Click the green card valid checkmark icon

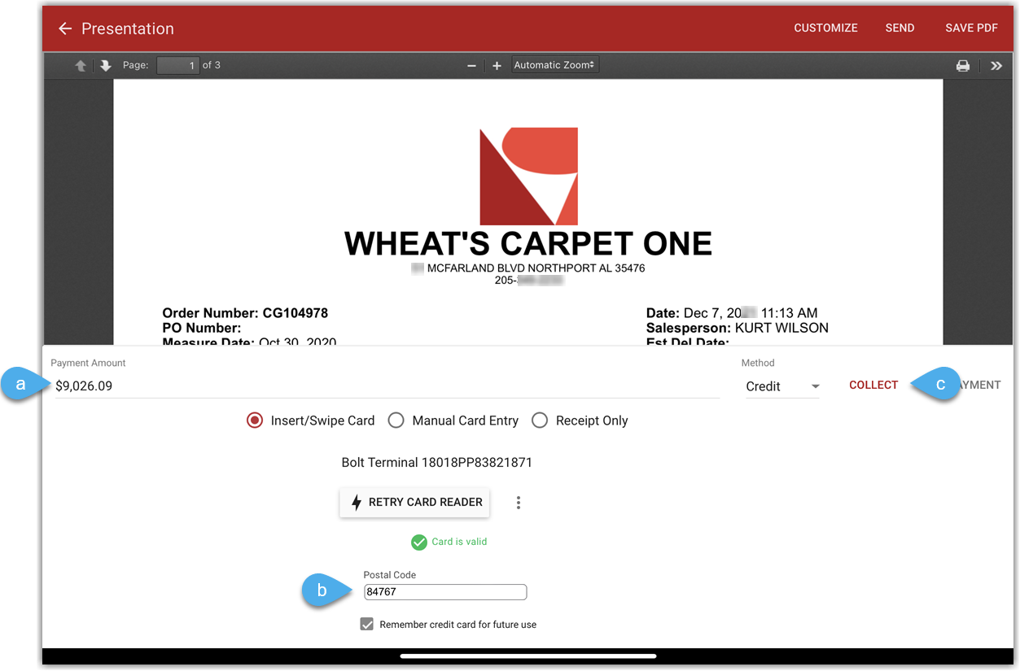pos(418,542)
